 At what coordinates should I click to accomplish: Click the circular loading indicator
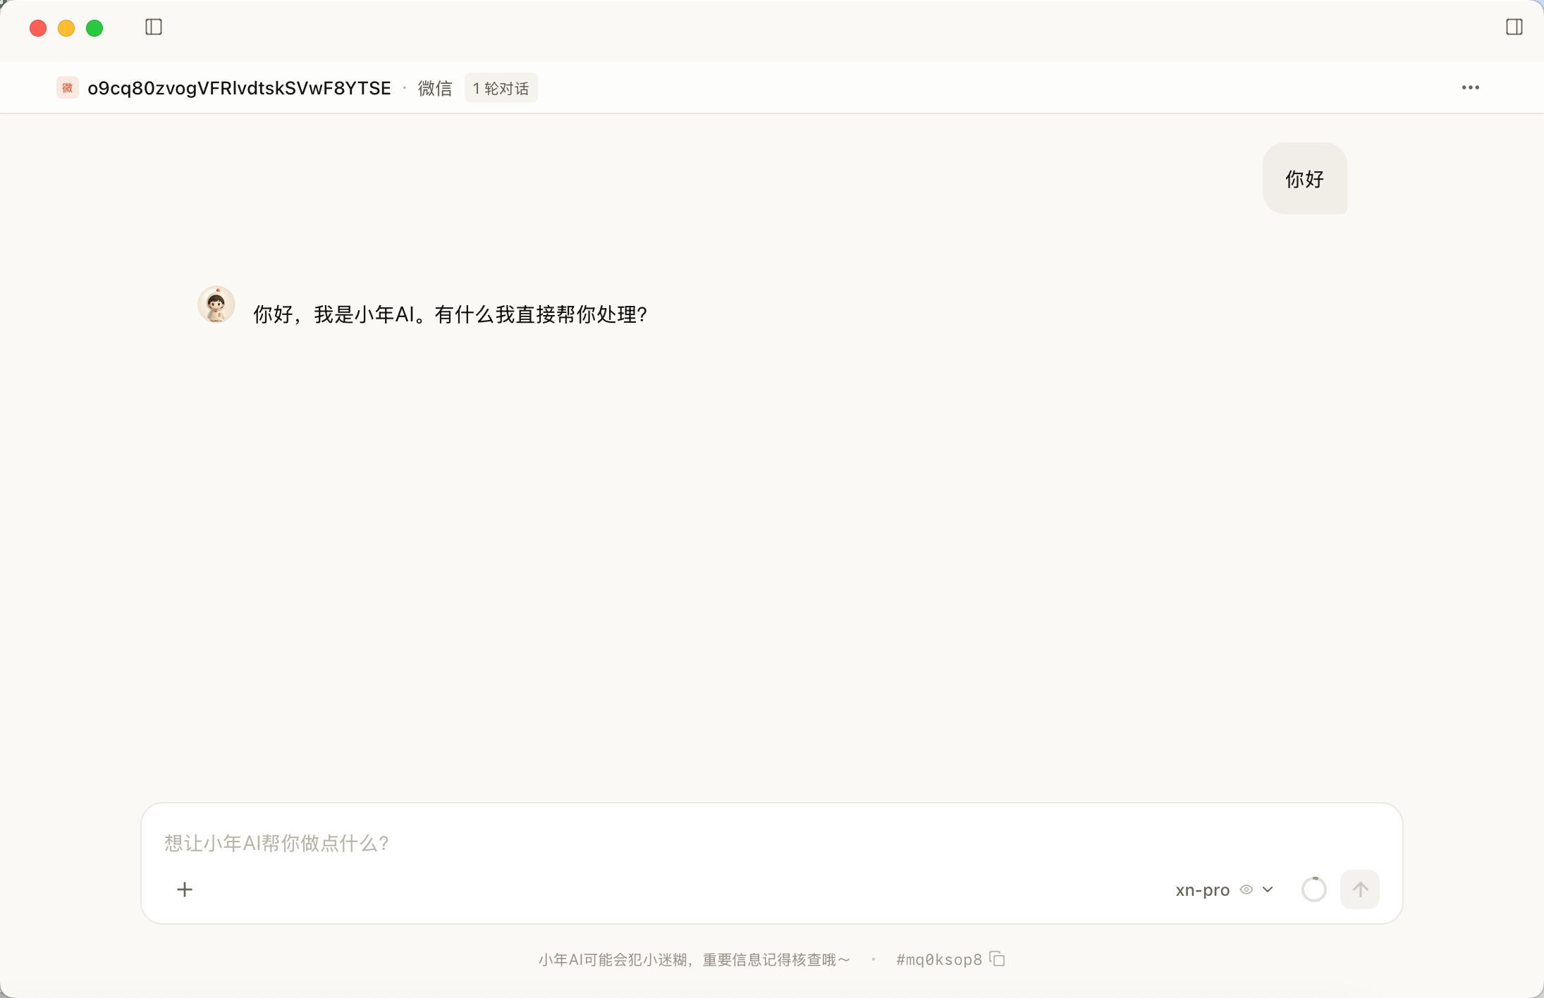1314,889
